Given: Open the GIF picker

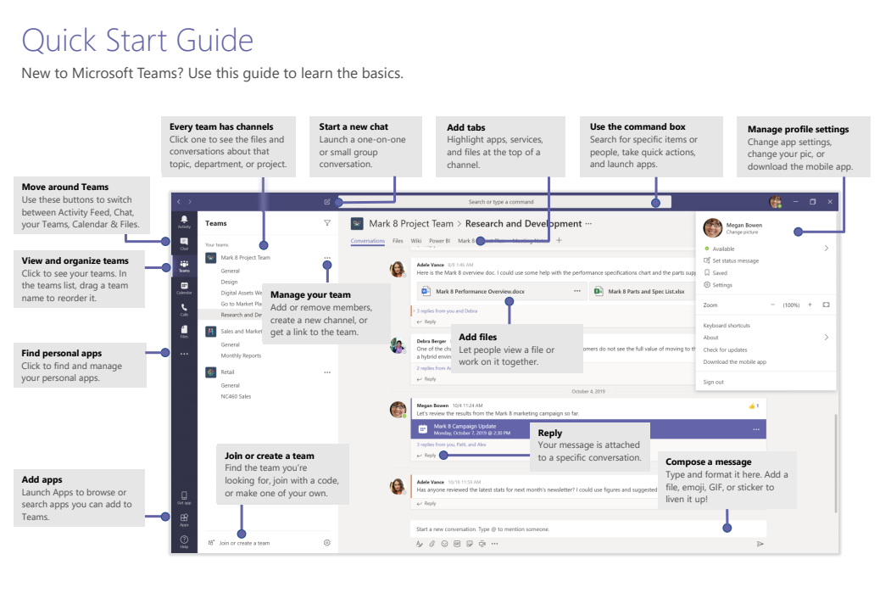Looking at the screenshot, I should click(x=457, y=544).
